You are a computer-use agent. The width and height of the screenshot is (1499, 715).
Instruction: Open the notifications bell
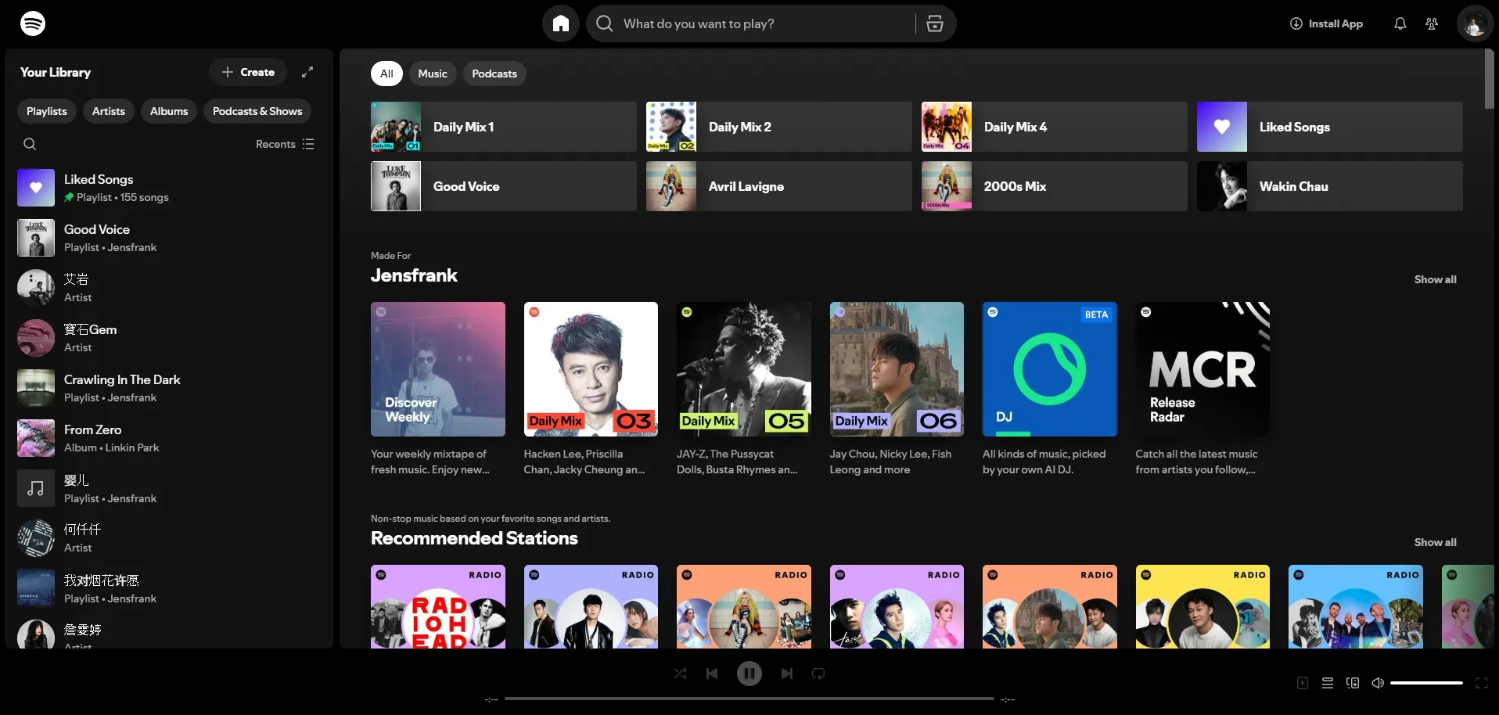pos(1400,23)
